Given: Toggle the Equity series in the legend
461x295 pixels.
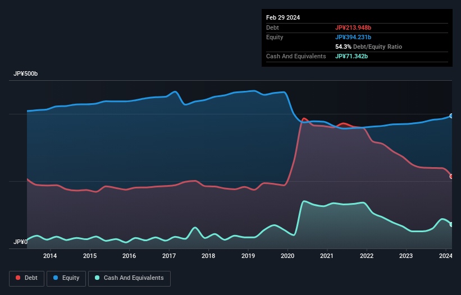Looking at the screenshot, I should 66,278.
